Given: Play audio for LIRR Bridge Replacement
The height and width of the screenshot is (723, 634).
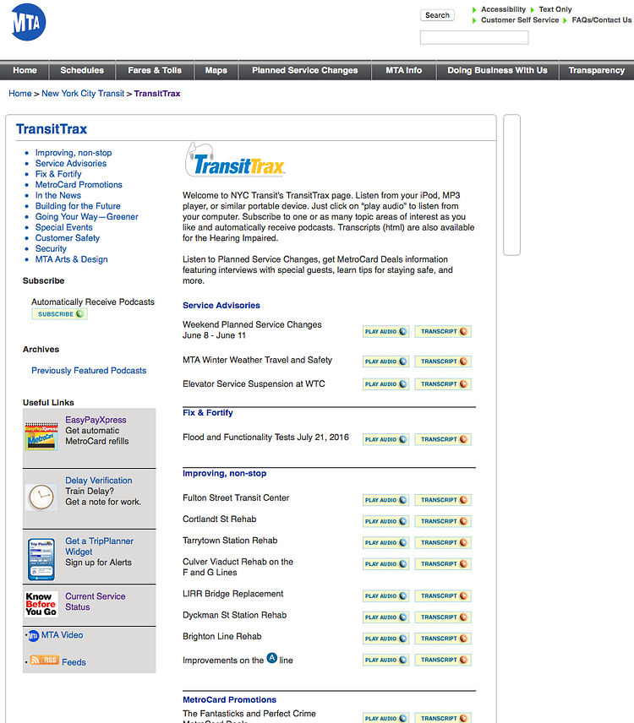Looking at the screenshot, I should 385,595.
